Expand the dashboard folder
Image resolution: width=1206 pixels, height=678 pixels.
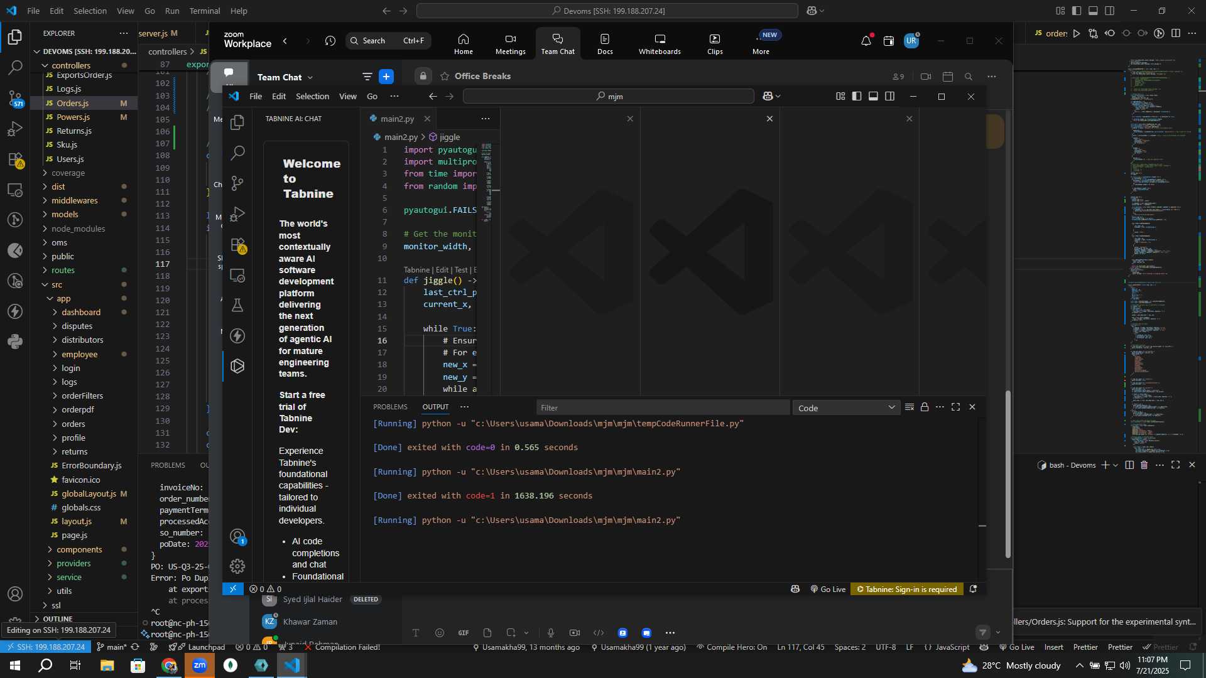coord(80,313)
